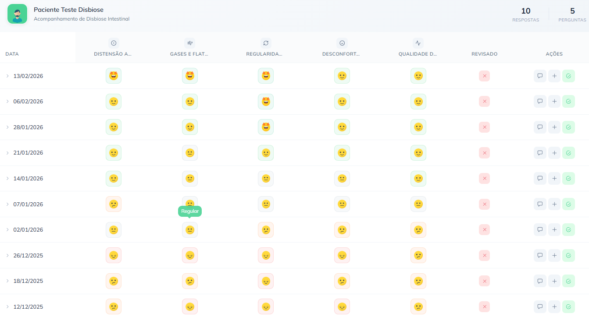Click the plus icon for 06/02/2026 row
This screenshot has height=317, width=589.
(x=554, y=102)
